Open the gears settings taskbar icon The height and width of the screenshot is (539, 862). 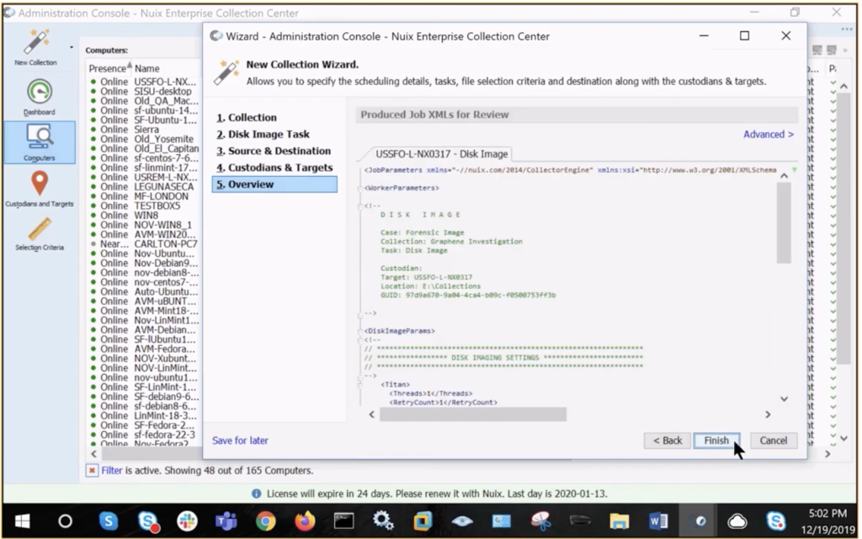tap(383, 520)
